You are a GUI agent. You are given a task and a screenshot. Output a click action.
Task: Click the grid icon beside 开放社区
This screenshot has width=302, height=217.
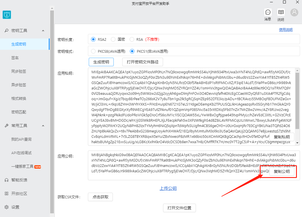pyautogui.click(x=6, y=194)
